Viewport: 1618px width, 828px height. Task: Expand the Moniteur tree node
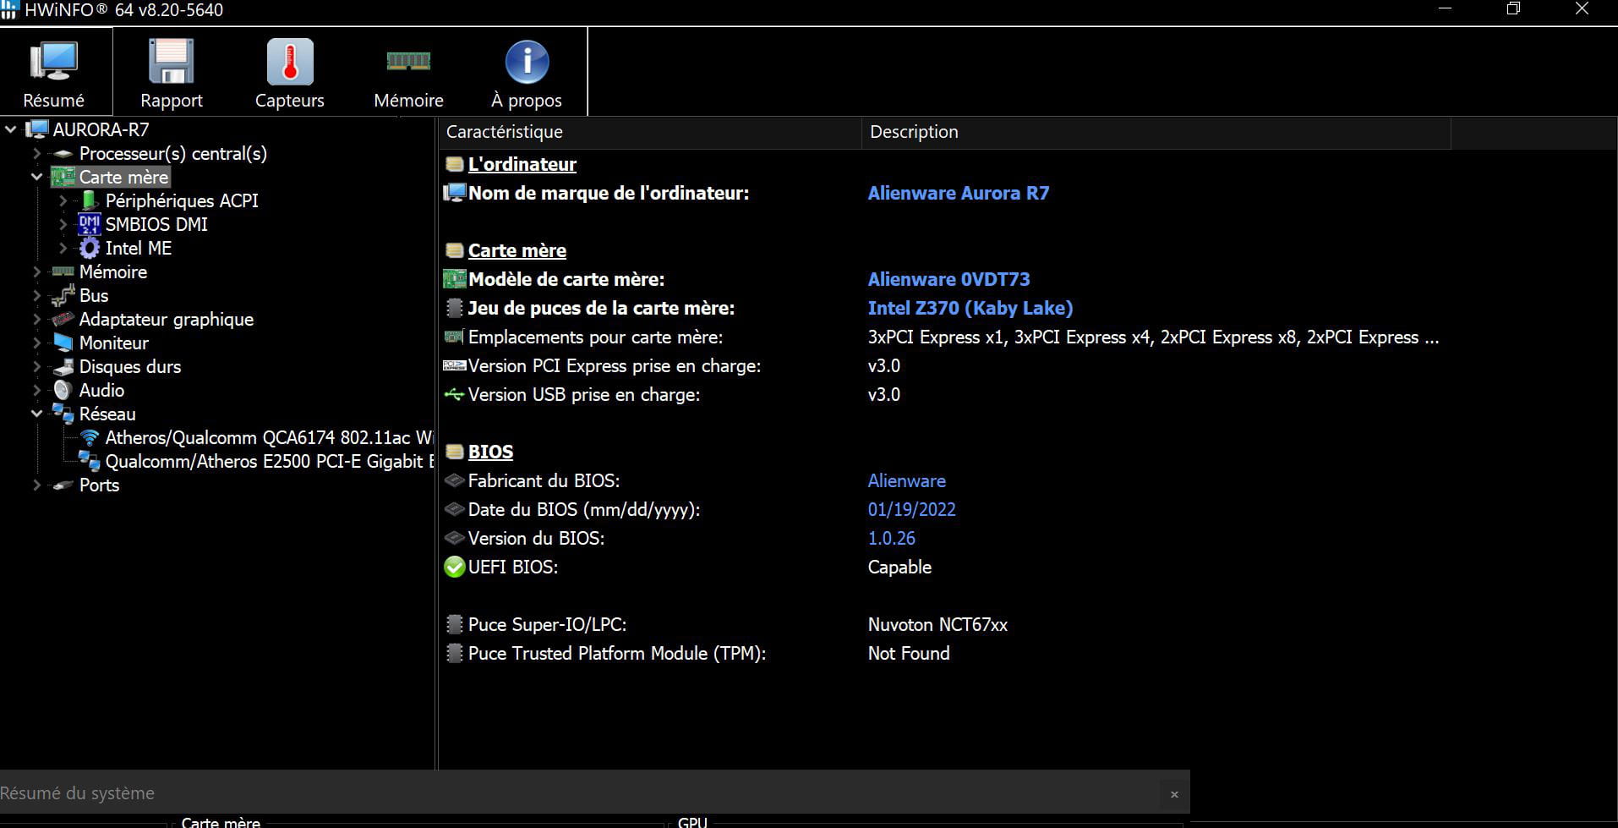tap(36, 343)
